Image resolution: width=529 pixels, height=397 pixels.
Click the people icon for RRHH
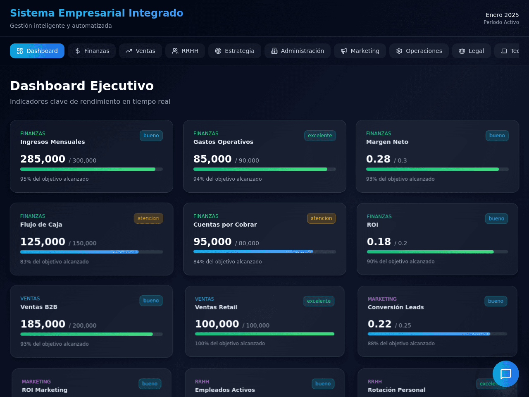click(175, 51)
